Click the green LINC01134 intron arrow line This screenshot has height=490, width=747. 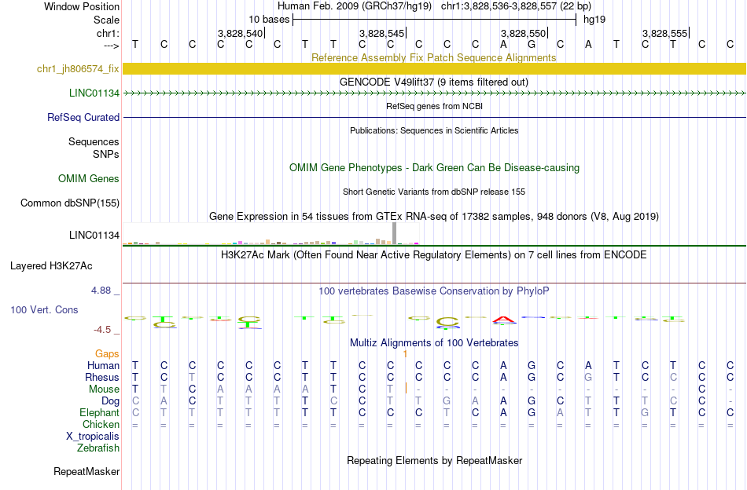[x=434, y=93]
